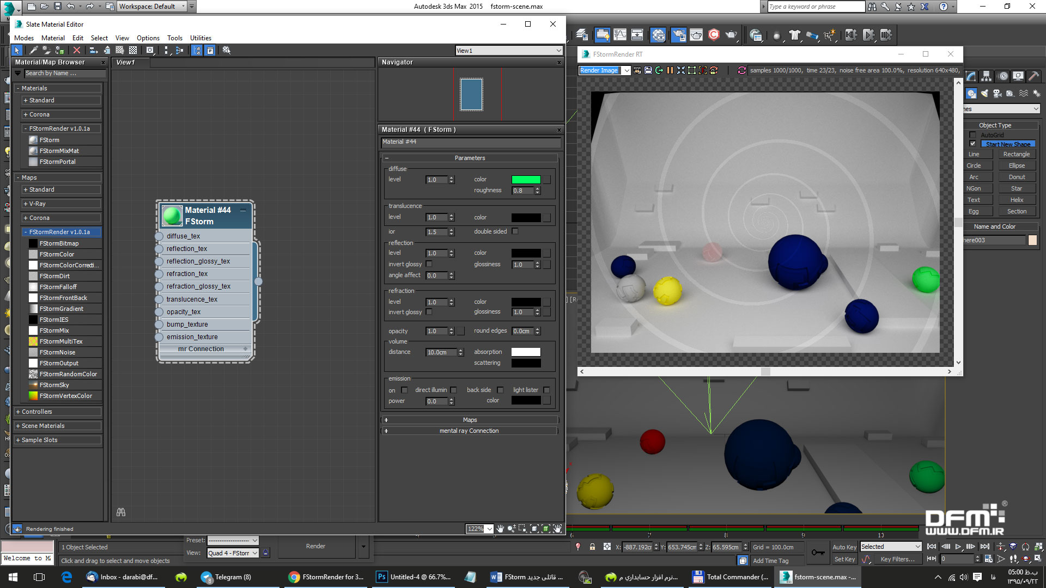The width and height of the screenshot is (1046, 588).
Task: Click the binoculars search icon in View1
Action: (x=121, y=512)
